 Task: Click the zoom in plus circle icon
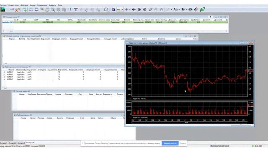click(139, 10)
